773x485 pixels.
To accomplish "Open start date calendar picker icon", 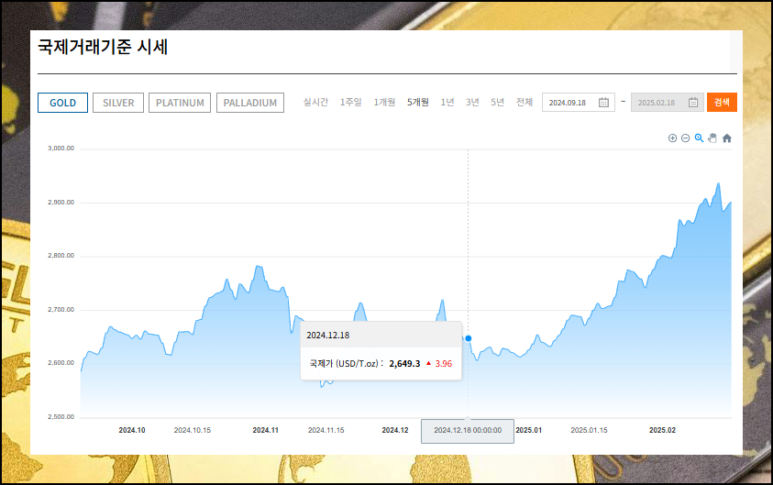I will (603, 103).
